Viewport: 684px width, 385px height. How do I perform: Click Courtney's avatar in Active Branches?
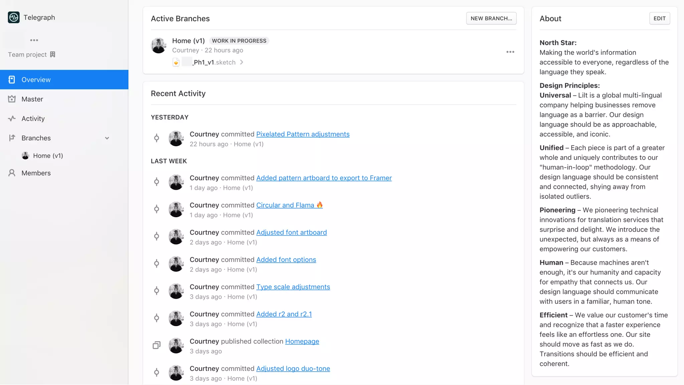click(x=159, y=45)
